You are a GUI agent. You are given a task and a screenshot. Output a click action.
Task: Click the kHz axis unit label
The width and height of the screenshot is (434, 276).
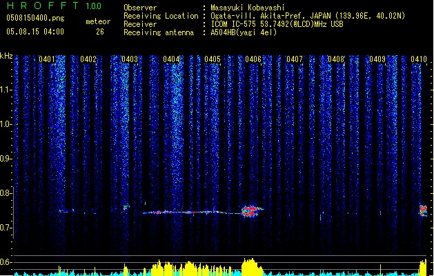(6, 56)
